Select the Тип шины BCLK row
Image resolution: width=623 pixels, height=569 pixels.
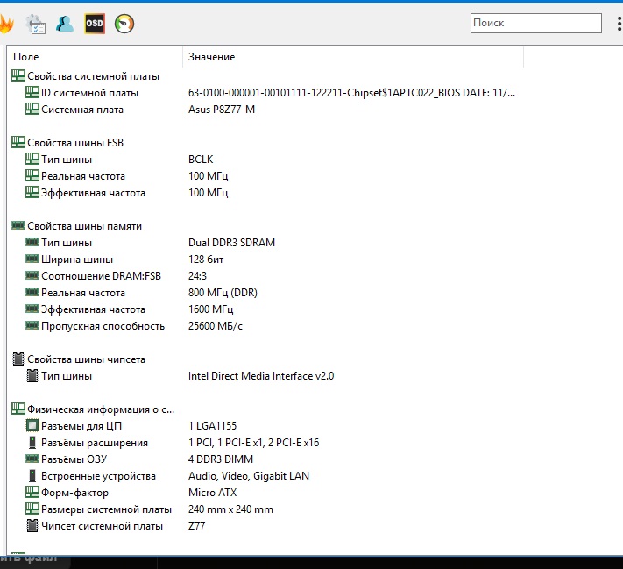[x=67, y=160]
